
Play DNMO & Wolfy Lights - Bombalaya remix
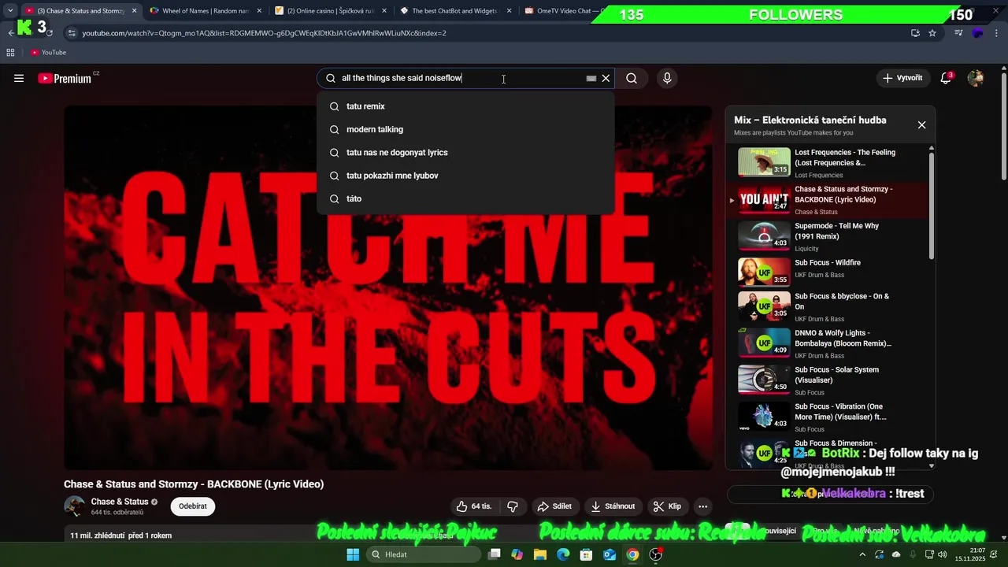827,343
